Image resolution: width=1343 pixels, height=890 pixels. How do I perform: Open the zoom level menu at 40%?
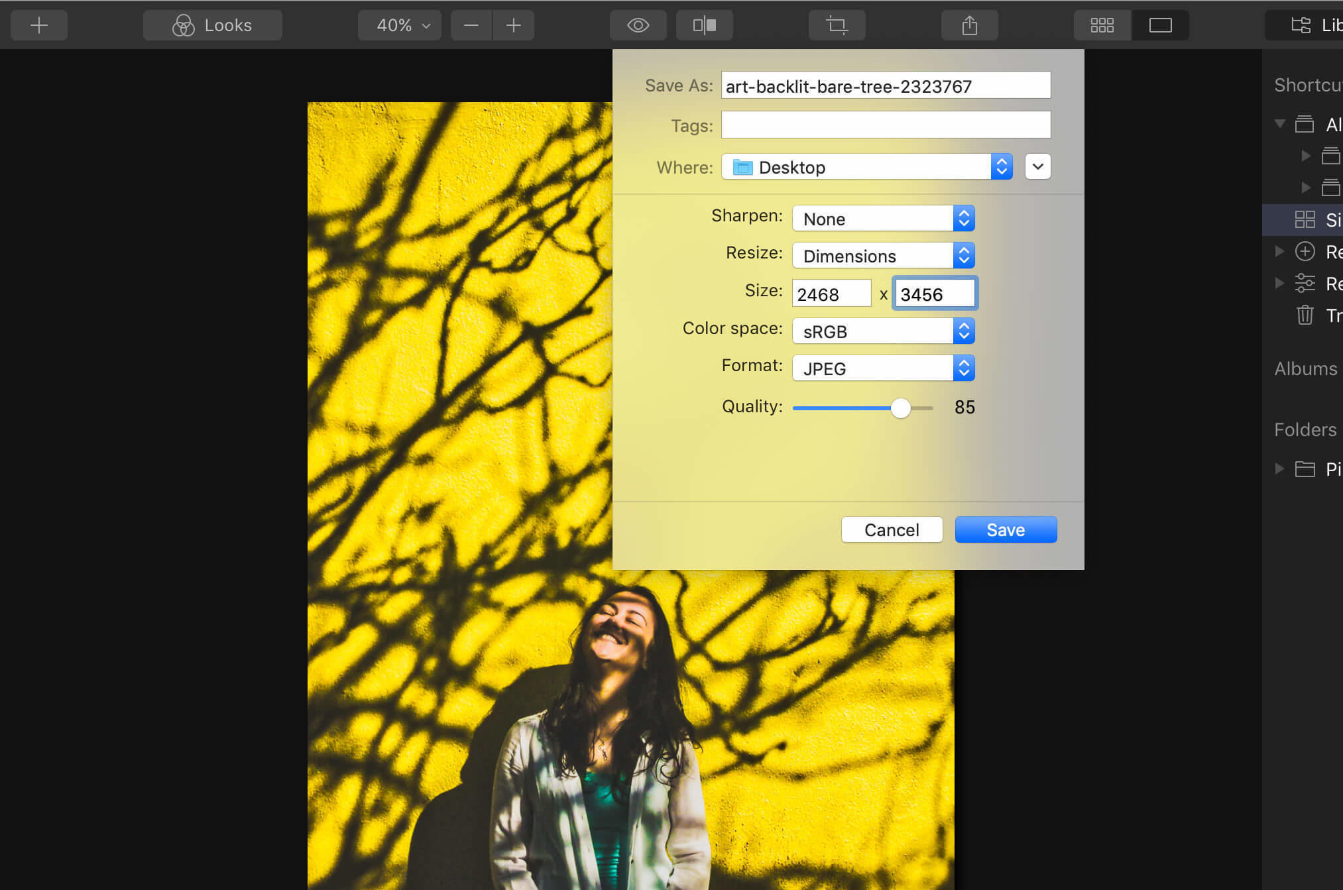398,25
